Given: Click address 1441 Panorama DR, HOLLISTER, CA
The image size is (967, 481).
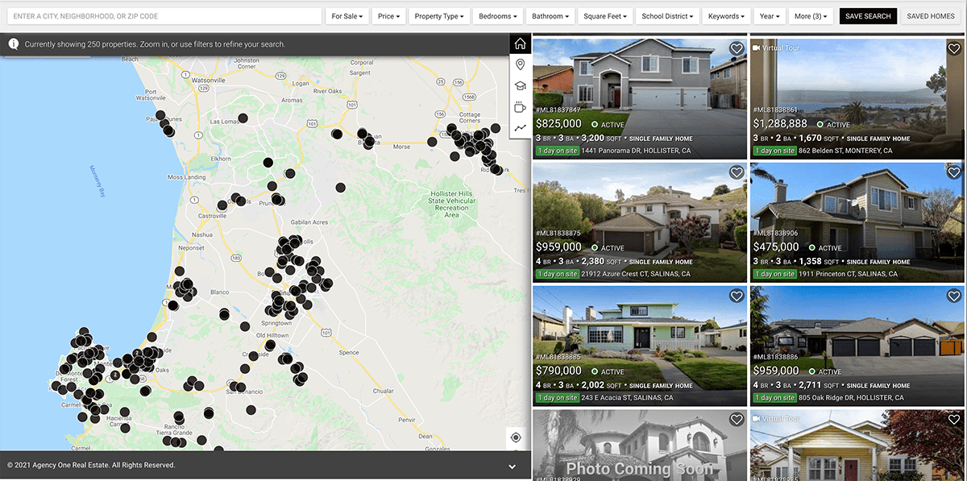Looking at the screenshot, I should click(636, 151).
